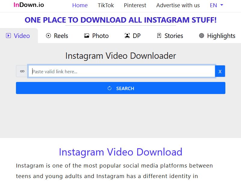
Task: Click the Stories bookmark icon
Action: (159, 36)
